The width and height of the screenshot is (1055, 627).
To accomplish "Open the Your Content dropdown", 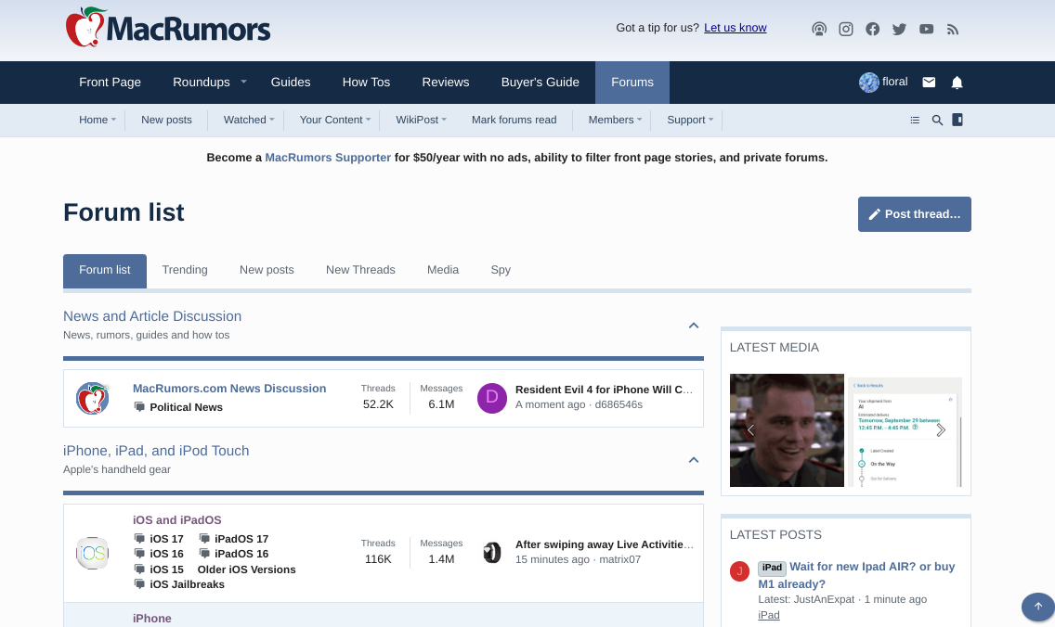I will (x=368, y=120).
